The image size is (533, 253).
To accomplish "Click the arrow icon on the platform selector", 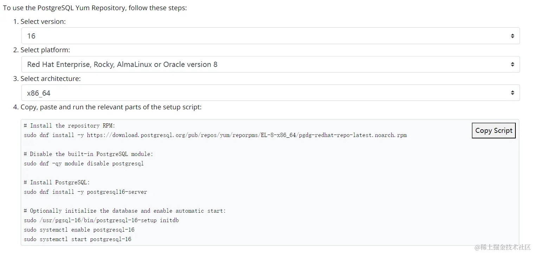I will pos(512,64).
